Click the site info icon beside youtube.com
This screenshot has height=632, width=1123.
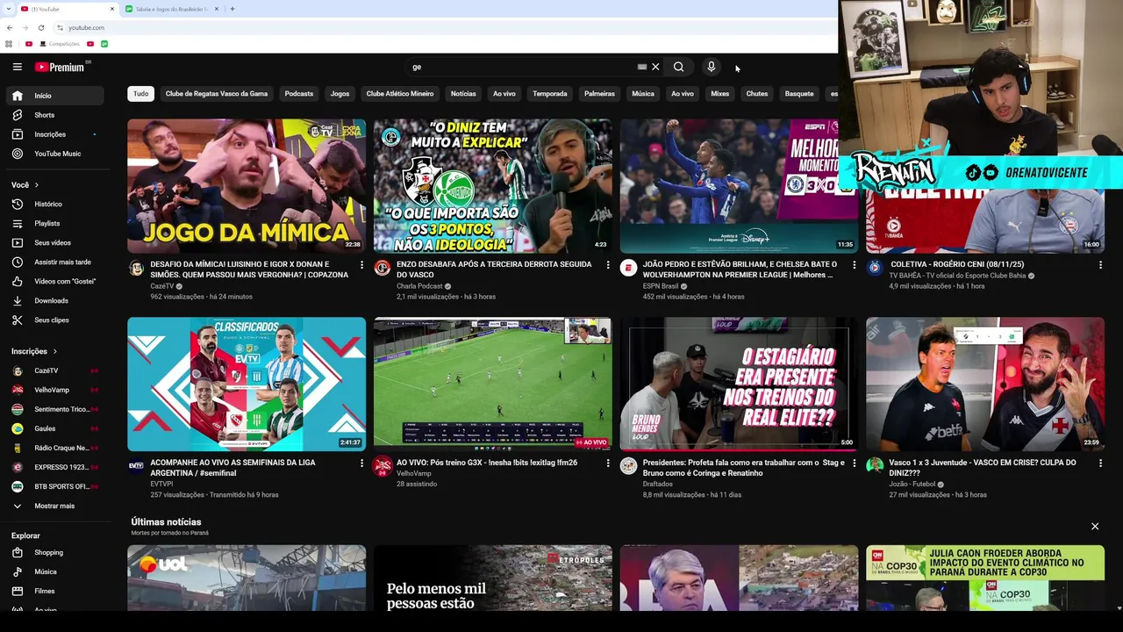coord(60,27)
